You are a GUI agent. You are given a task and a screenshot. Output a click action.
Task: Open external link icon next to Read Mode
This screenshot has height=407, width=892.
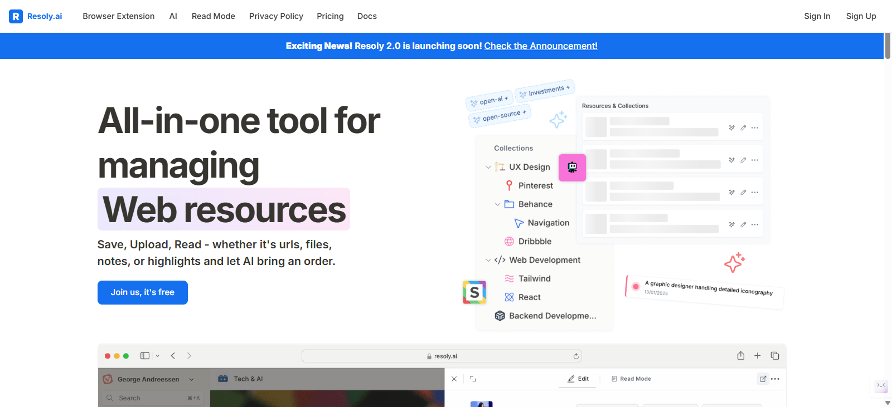pos(763,379)
